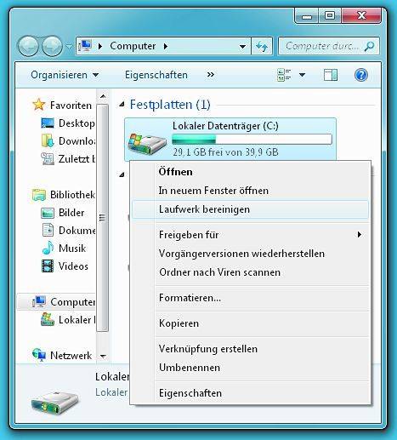Screen dimensions: 397x440
Task: Expand the arrow after Computer breadcrumb
Action: click(x=166, y=46)
